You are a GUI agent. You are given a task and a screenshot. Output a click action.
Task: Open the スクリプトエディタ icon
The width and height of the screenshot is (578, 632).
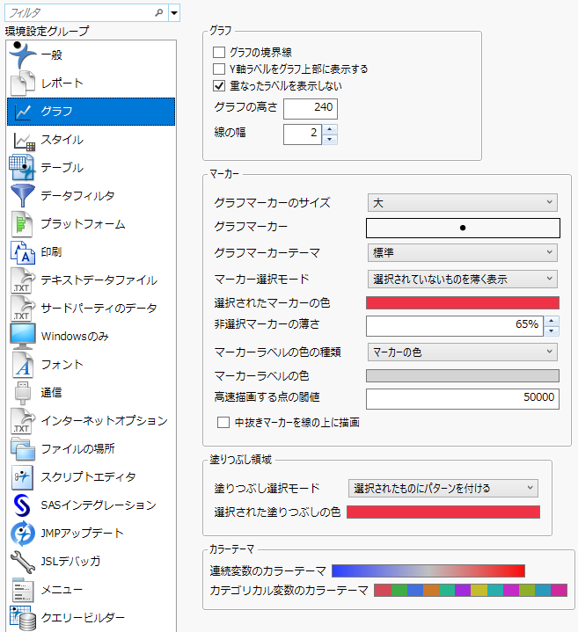click(22, 477)
